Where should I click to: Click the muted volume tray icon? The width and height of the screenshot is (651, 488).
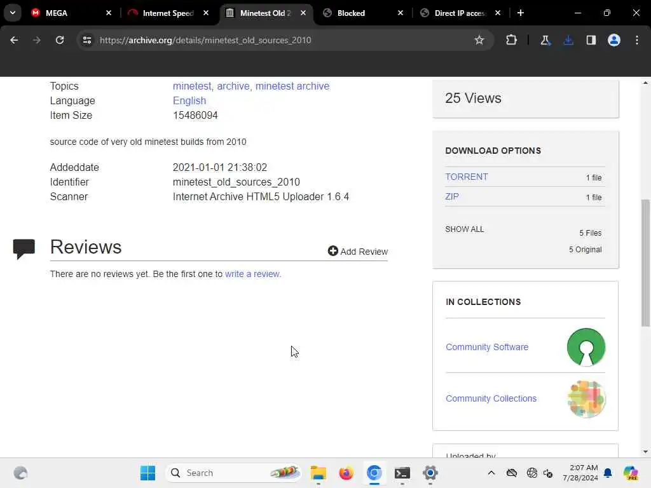548,473
